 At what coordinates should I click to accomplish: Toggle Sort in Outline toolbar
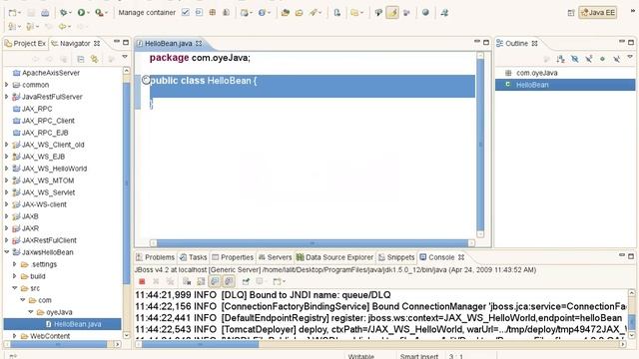561,59
